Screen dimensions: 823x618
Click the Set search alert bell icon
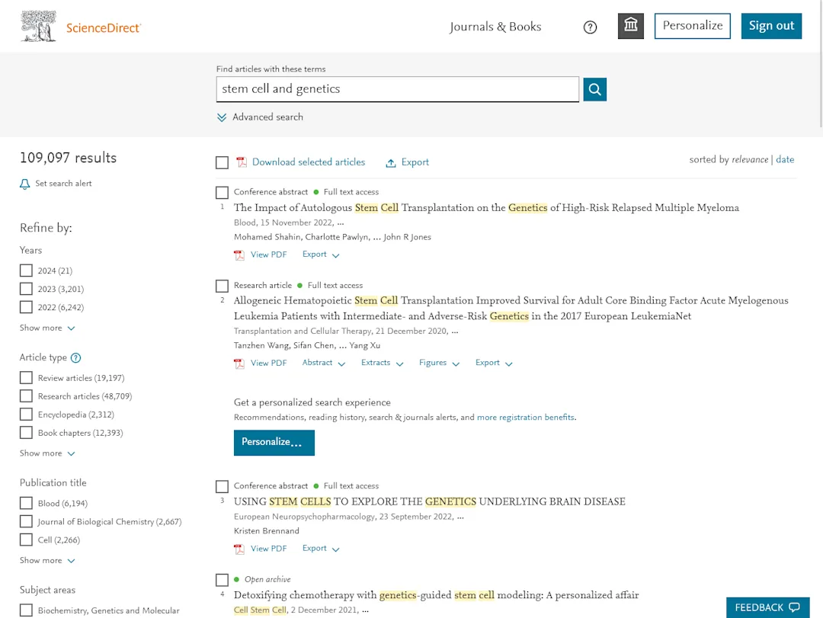24,183
